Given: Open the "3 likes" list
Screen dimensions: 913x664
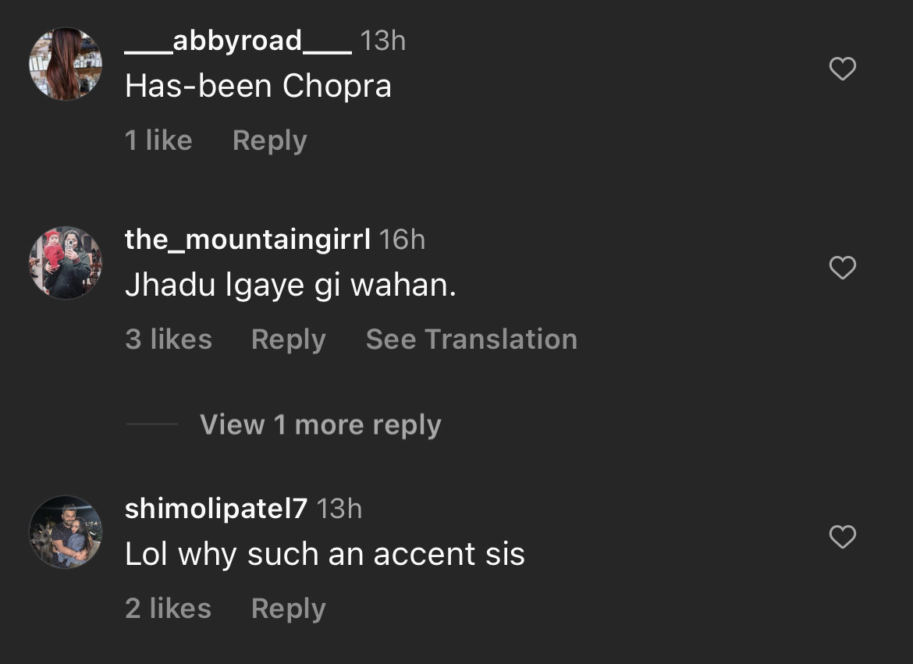Looking at the screenshot, I should pyautogui.click(x=169, y=339).
